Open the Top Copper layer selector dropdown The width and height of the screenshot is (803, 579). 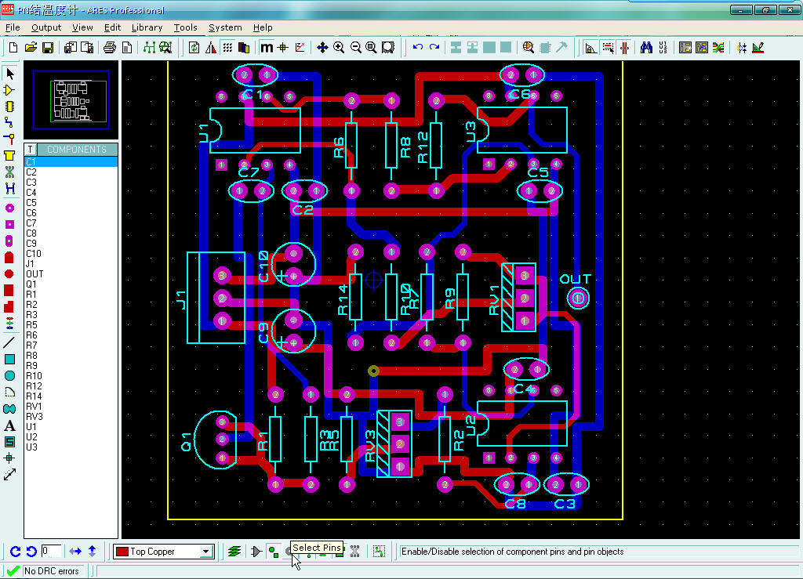point(206,552)
